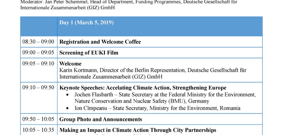Click the Day 1 (March 5, 2019) header

[x=86, y=23]
